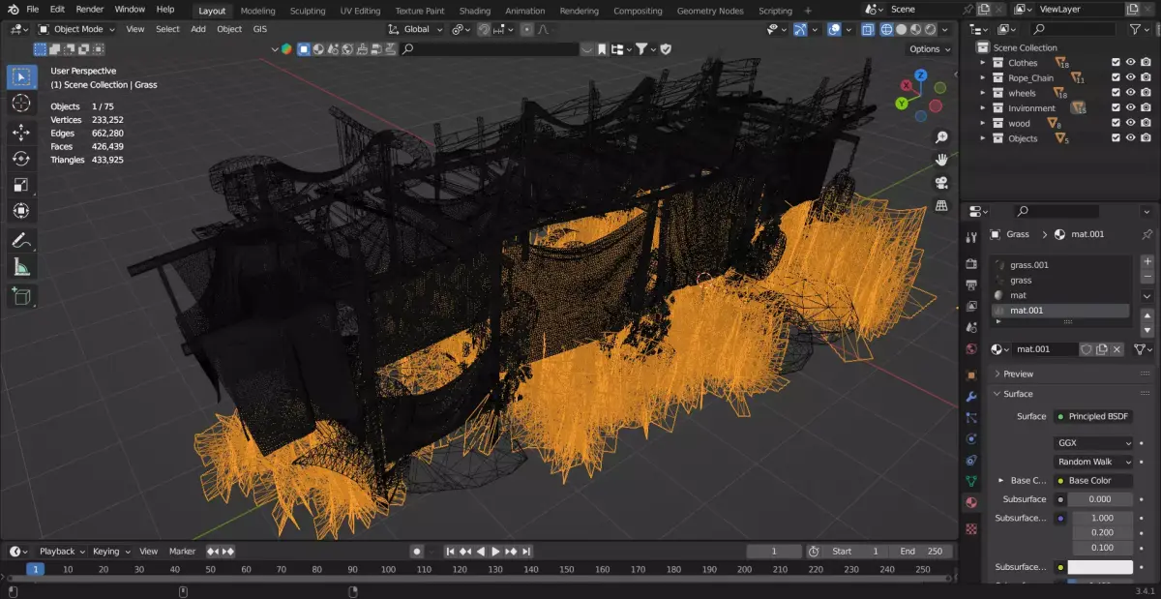Add a new material slot

point(1147,261)
